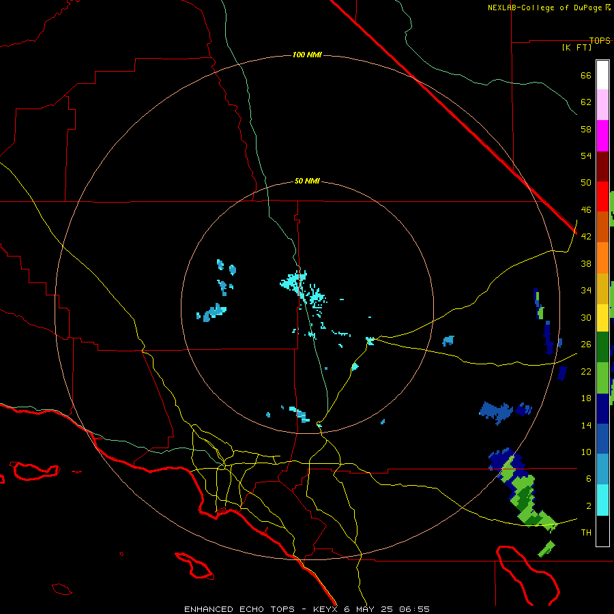614x614 pixels.
Task: Select the cyan legend swatch
Action: 602,500
